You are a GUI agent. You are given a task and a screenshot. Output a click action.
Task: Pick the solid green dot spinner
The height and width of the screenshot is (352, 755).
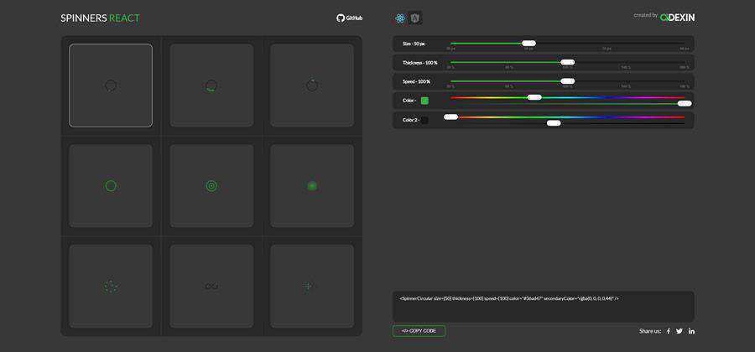[x=312, y=186]
